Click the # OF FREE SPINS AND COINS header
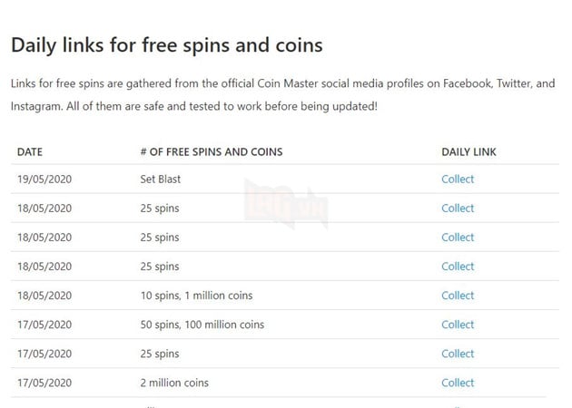 tap(212, 152)
